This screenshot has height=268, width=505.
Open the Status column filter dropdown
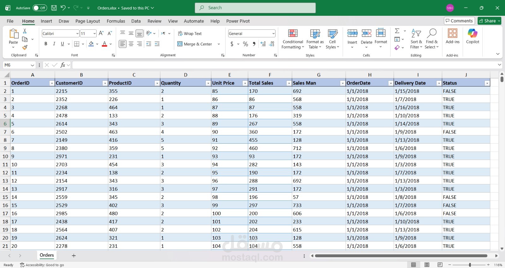487,83
